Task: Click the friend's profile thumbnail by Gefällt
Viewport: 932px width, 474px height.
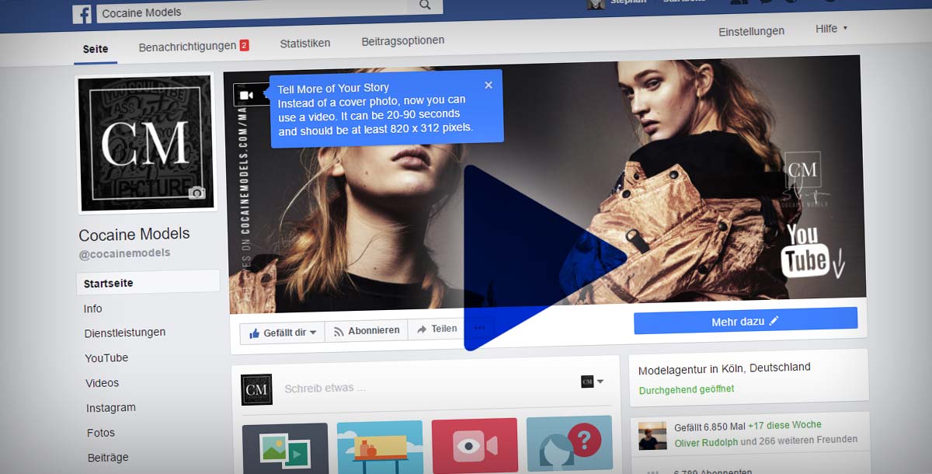Action: tap(652, 436)
